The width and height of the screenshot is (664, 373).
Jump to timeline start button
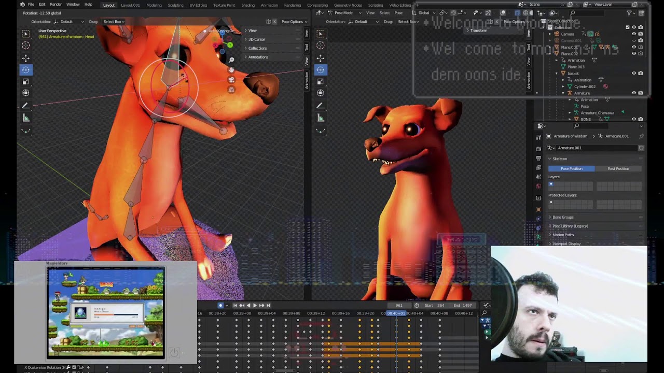234,305
